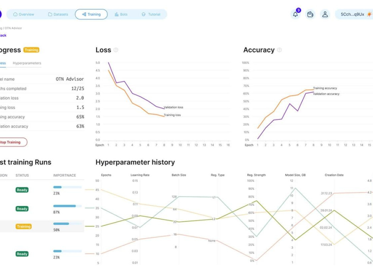Click the Creation Date axis header
373x280 pixels.
(x=334, y=175)
